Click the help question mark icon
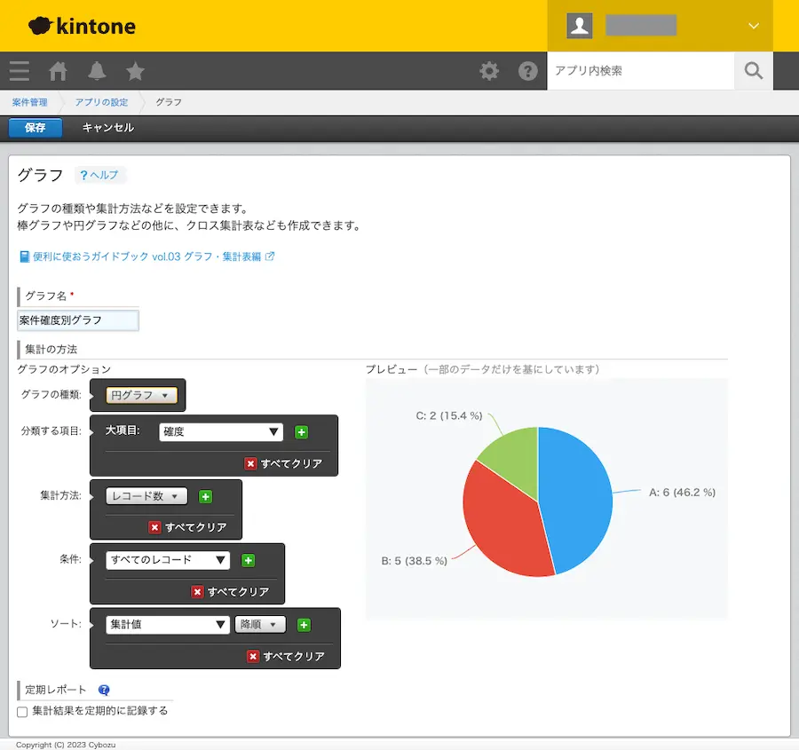 tap(528, 71)
